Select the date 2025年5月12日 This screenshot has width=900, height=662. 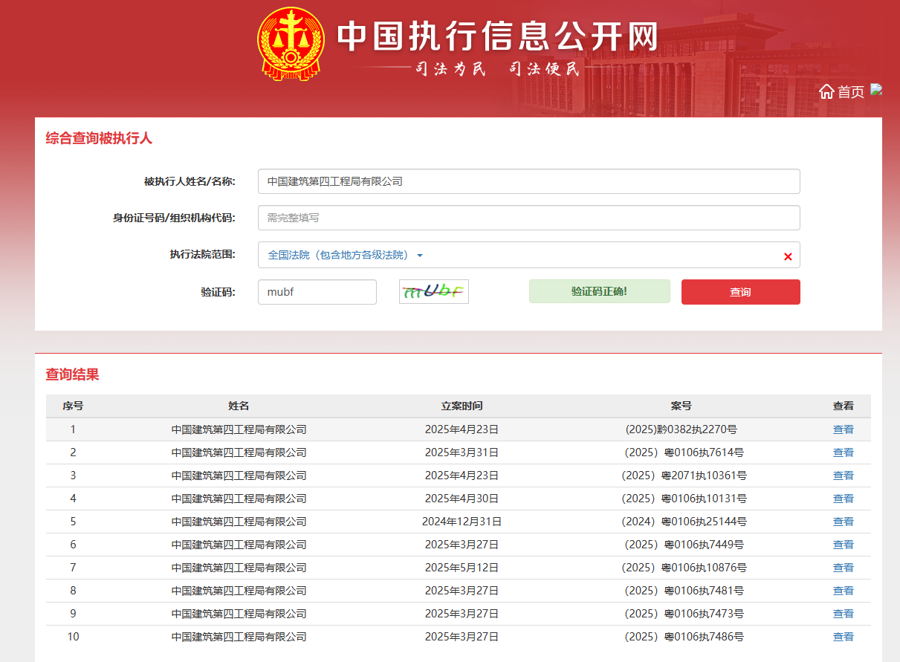coord(462,568)
